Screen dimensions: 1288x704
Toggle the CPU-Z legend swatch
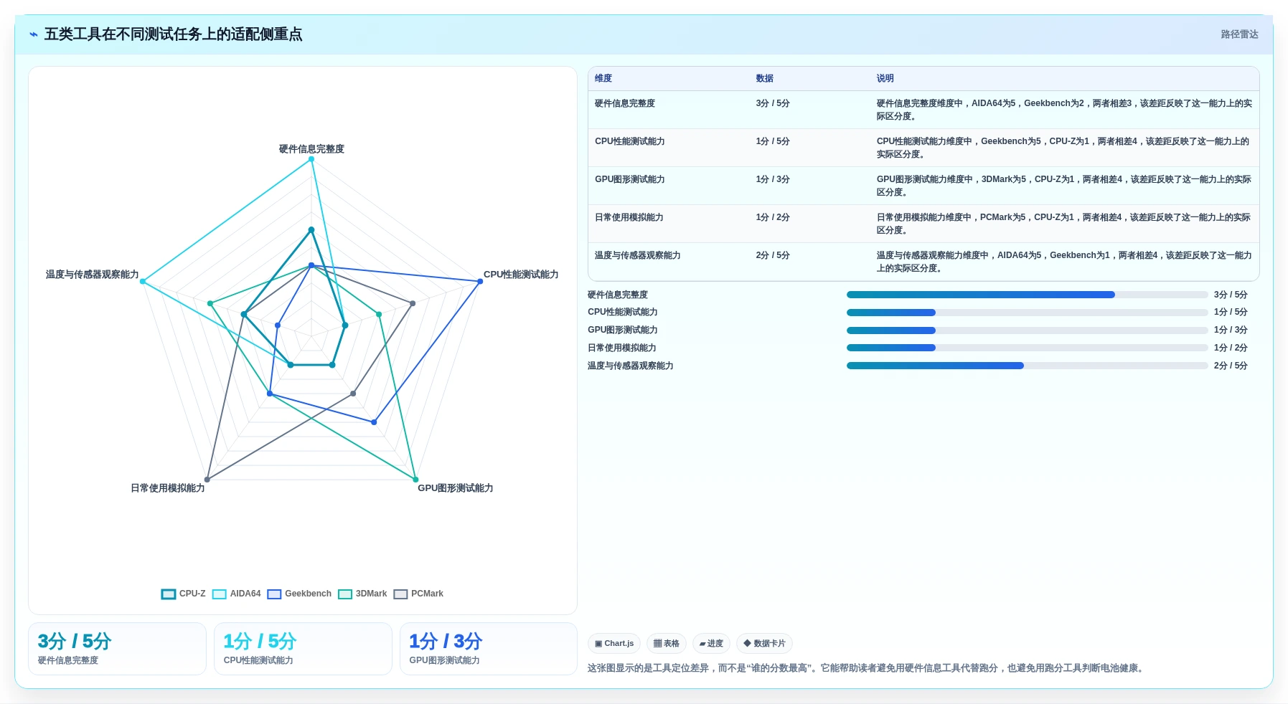point(169,594)
